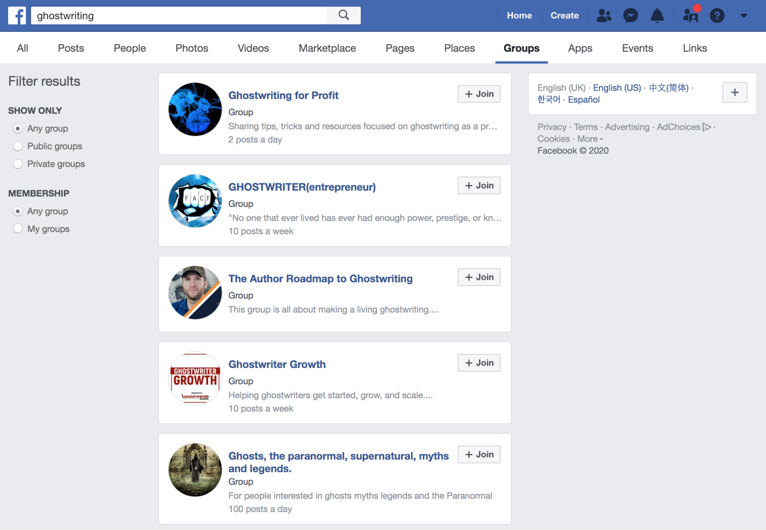766x530 pixels.
Task: Open Ghosts, the paranormal, supernatural title link
Action: tap(338, 462)
